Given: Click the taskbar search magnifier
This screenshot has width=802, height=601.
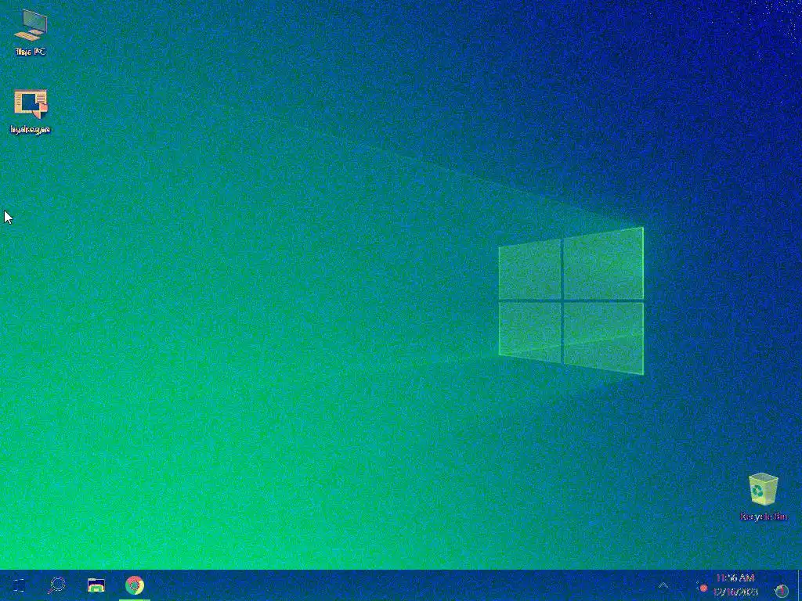Looking at the screenshot, I should click(x=56, y=585).
